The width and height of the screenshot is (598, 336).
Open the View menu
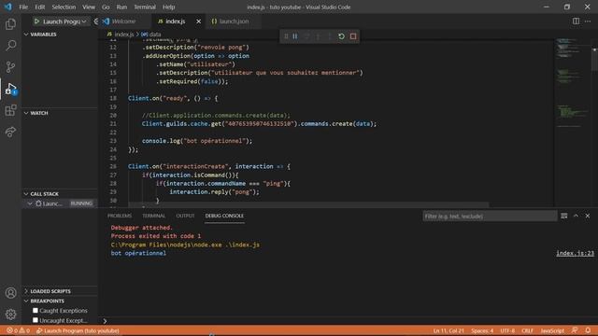click(89, 7)
